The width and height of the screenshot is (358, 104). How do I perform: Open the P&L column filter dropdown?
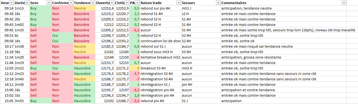click(x=137, y=3)
